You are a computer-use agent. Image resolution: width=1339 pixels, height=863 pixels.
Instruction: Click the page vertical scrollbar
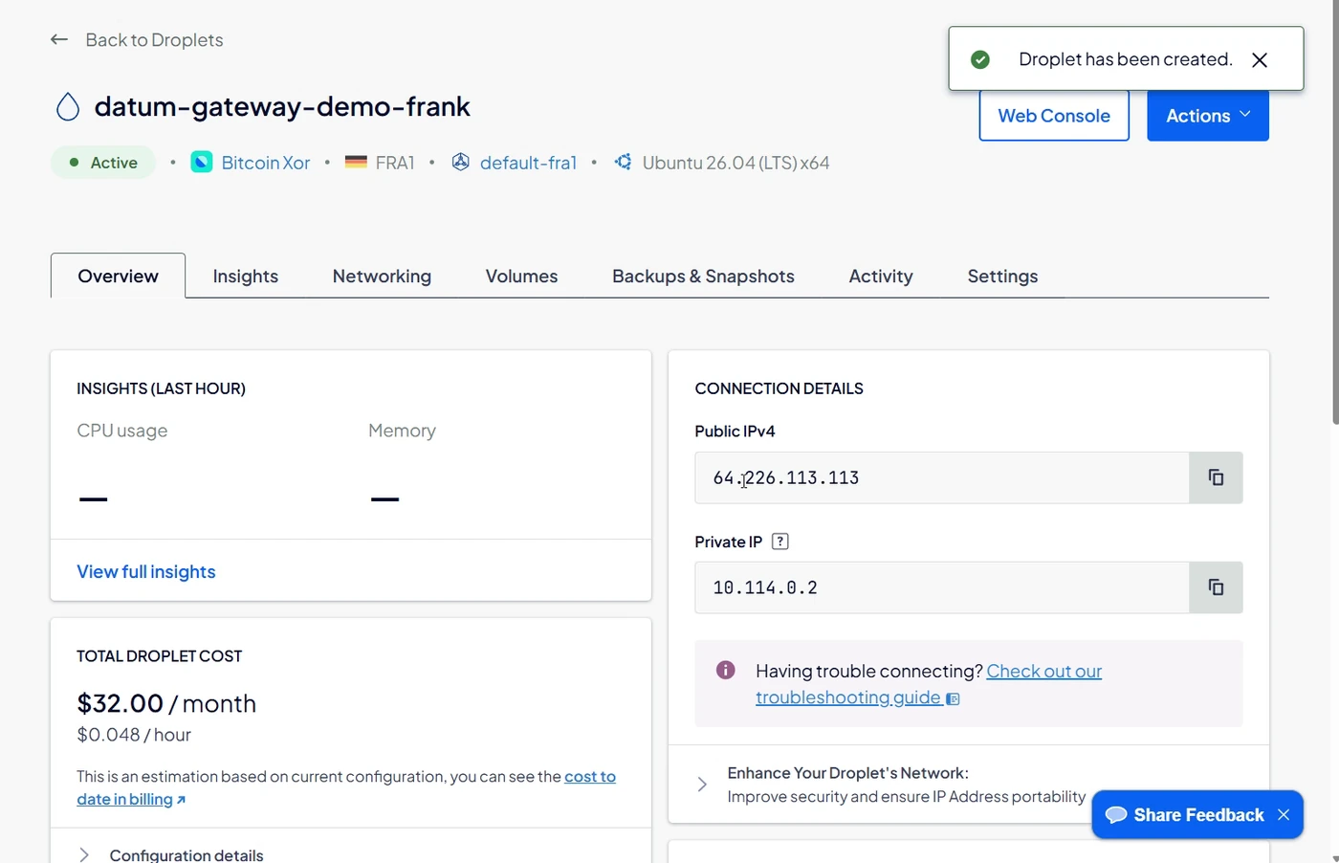1335,210
